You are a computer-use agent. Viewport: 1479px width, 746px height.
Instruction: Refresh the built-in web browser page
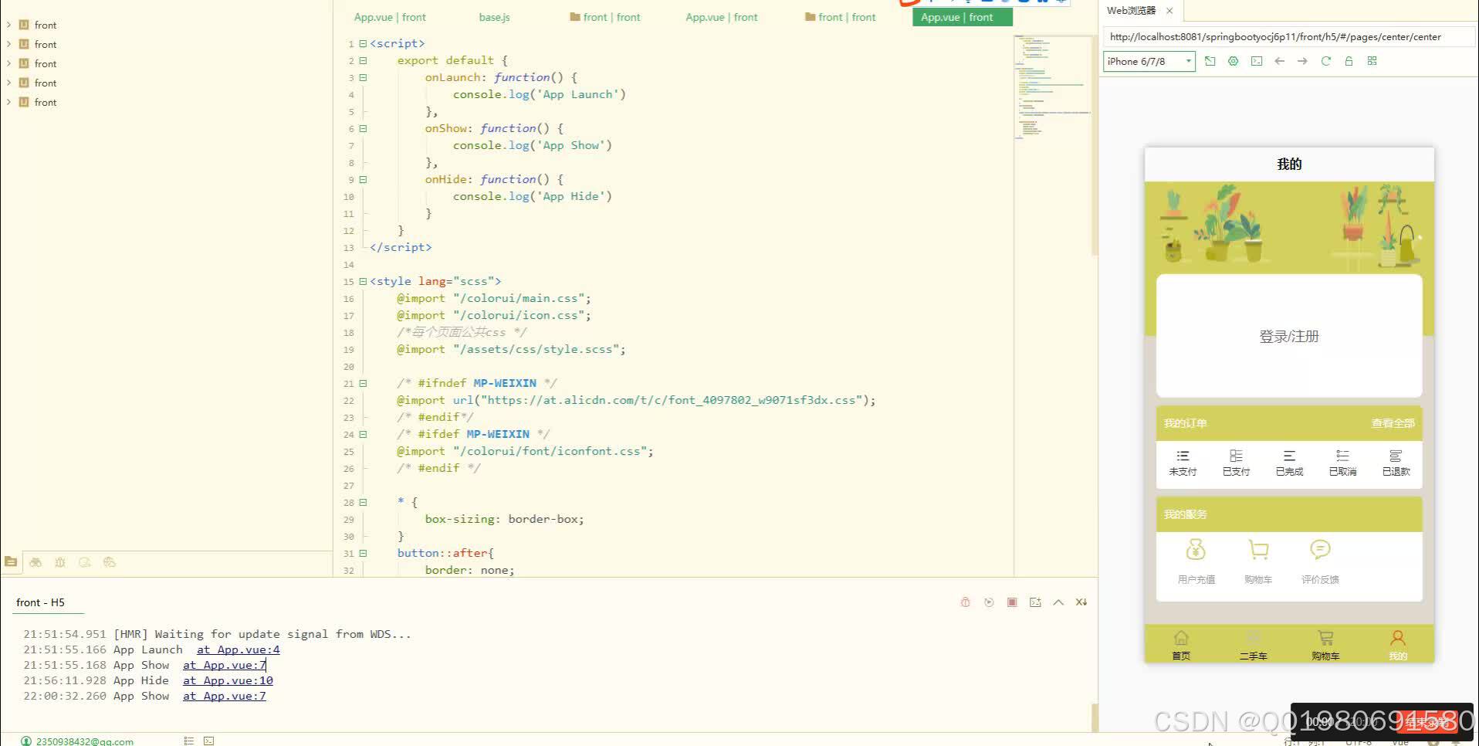coord(1325,61)
